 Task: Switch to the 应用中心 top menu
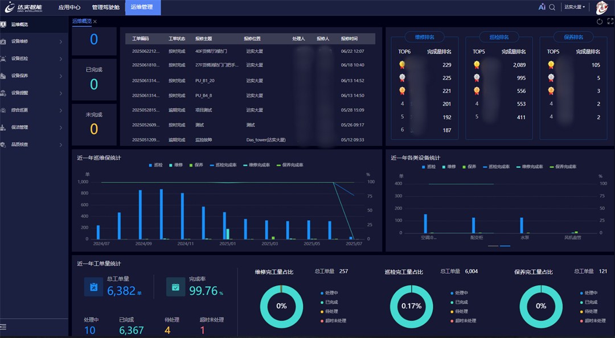(69, 7)
